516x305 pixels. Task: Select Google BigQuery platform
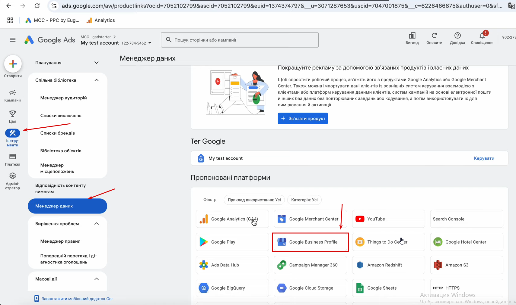232,288
